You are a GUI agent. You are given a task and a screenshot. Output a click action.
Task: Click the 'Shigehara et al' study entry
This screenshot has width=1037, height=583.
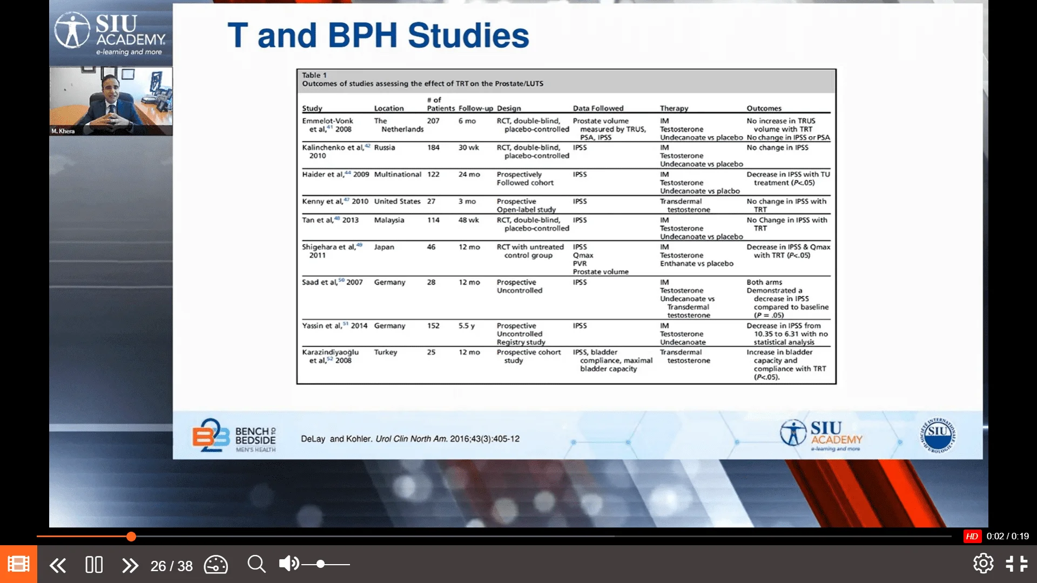[x=332, y=251]
